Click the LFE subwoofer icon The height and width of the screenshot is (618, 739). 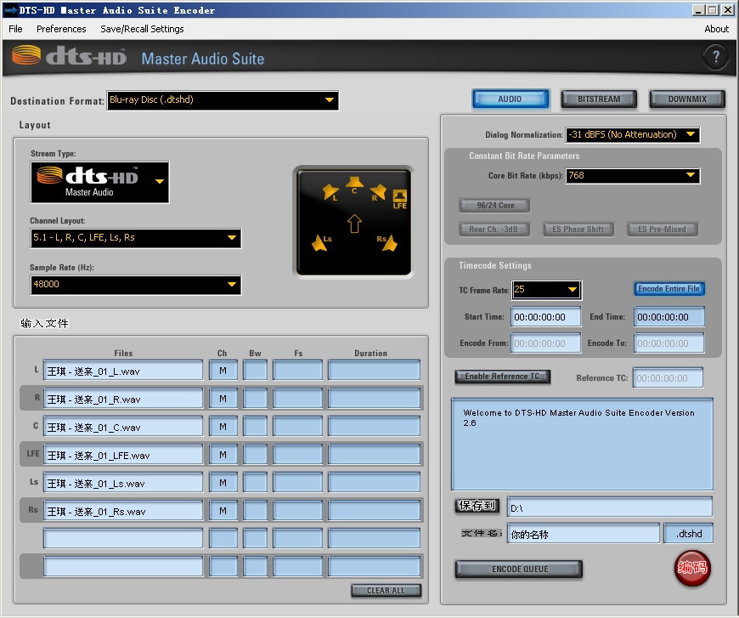click(x=400, y=198)
